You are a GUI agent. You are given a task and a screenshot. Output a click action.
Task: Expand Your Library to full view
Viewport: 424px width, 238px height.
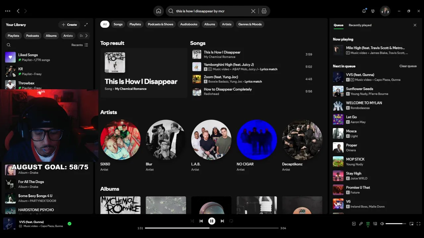pos(86,24)
